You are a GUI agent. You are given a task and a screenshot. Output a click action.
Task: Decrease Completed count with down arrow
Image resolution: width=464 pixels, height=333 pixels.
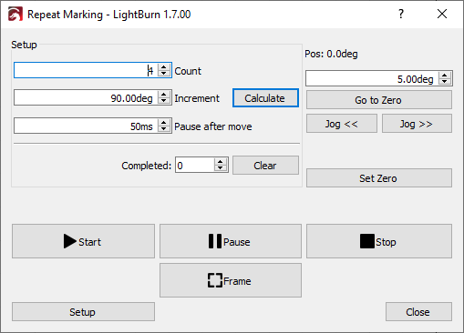point(221,168)
